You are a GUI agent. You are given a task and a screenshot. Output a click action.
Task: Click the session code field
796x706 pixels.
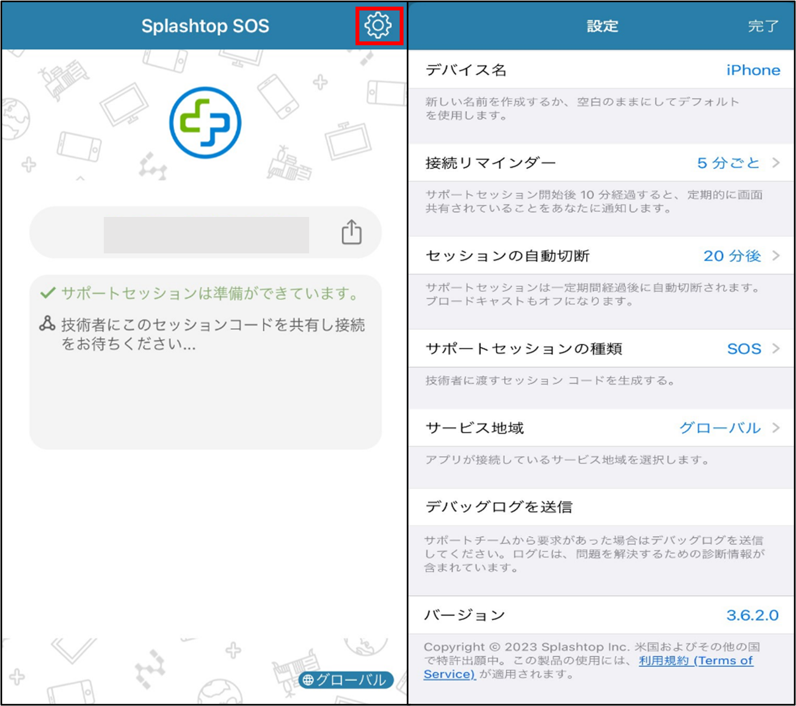tap(205, 232)
